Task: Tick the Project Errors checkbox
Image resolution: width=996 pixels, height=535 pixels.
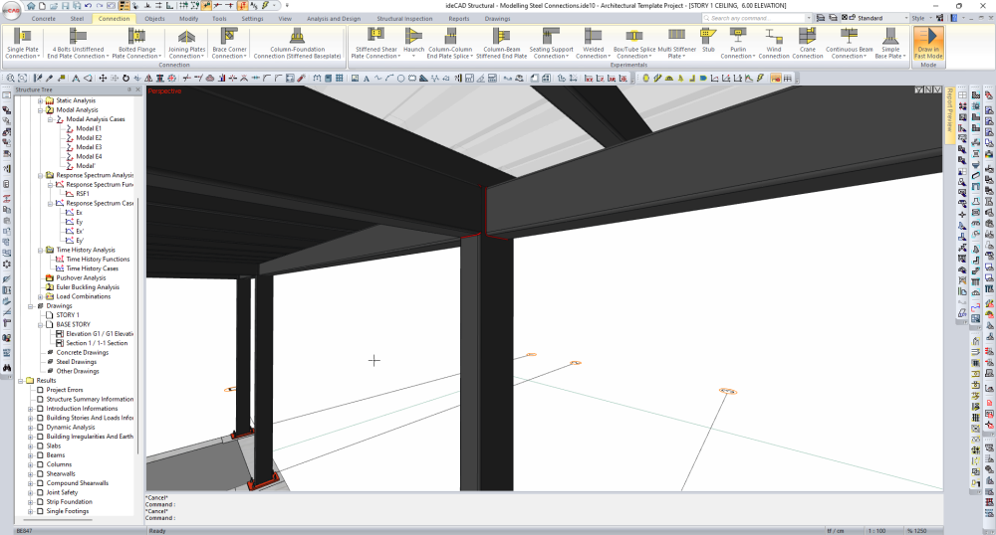Action: 41,390
